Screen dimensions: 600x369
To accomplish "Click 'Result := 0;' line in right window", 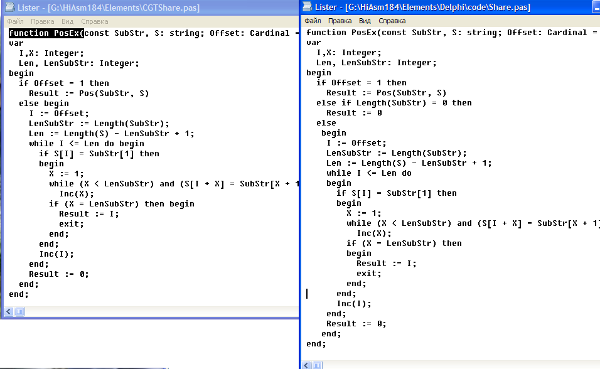I will 356,324.
